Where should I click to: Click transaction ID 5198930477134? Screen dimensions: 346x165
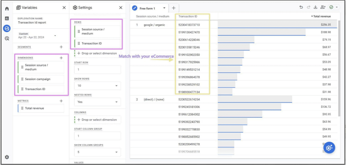[189, 92]
